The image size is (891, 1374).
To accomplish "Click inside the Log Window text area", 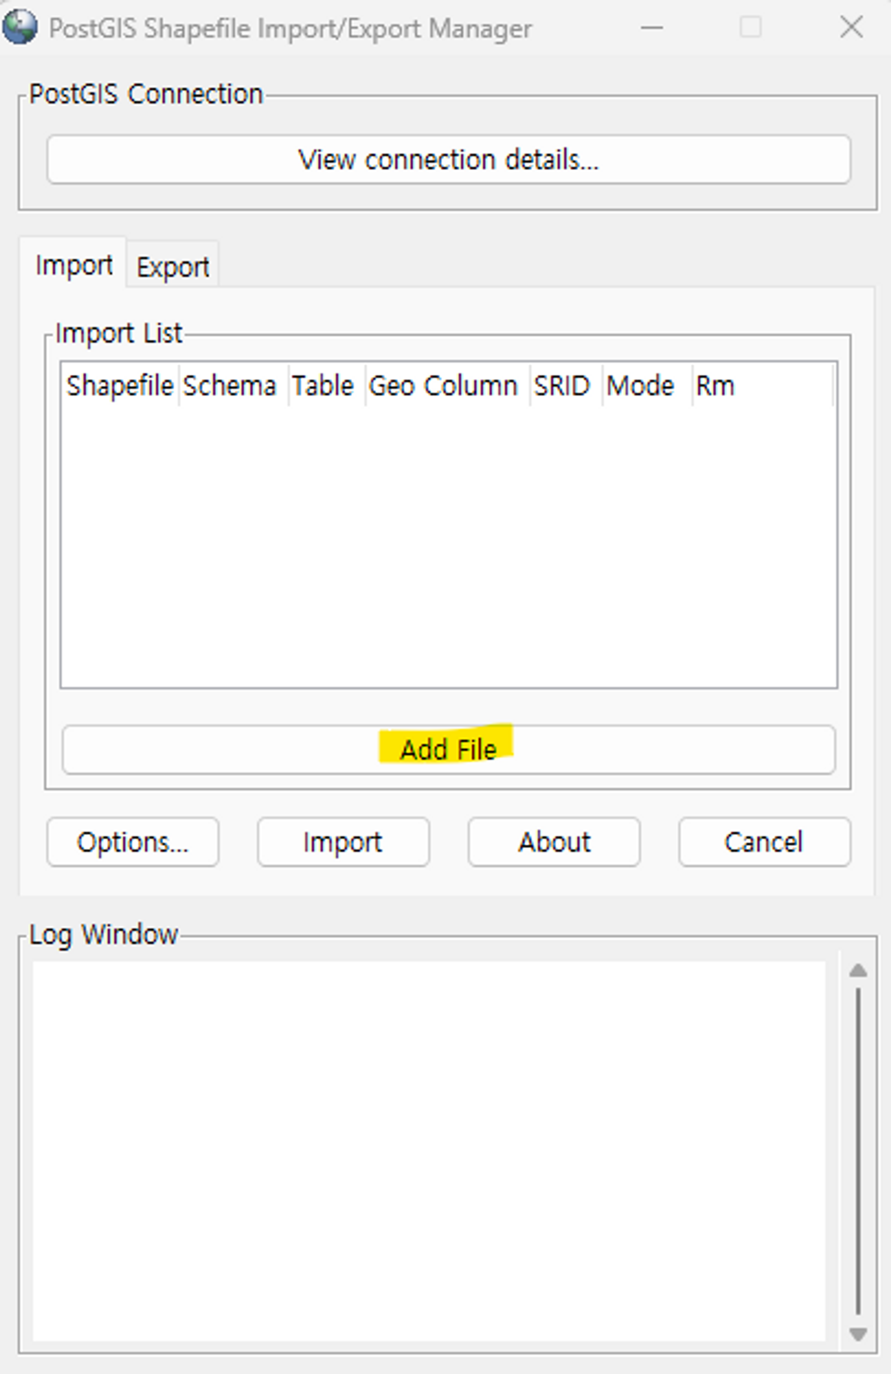I will tap(429, 1151).
